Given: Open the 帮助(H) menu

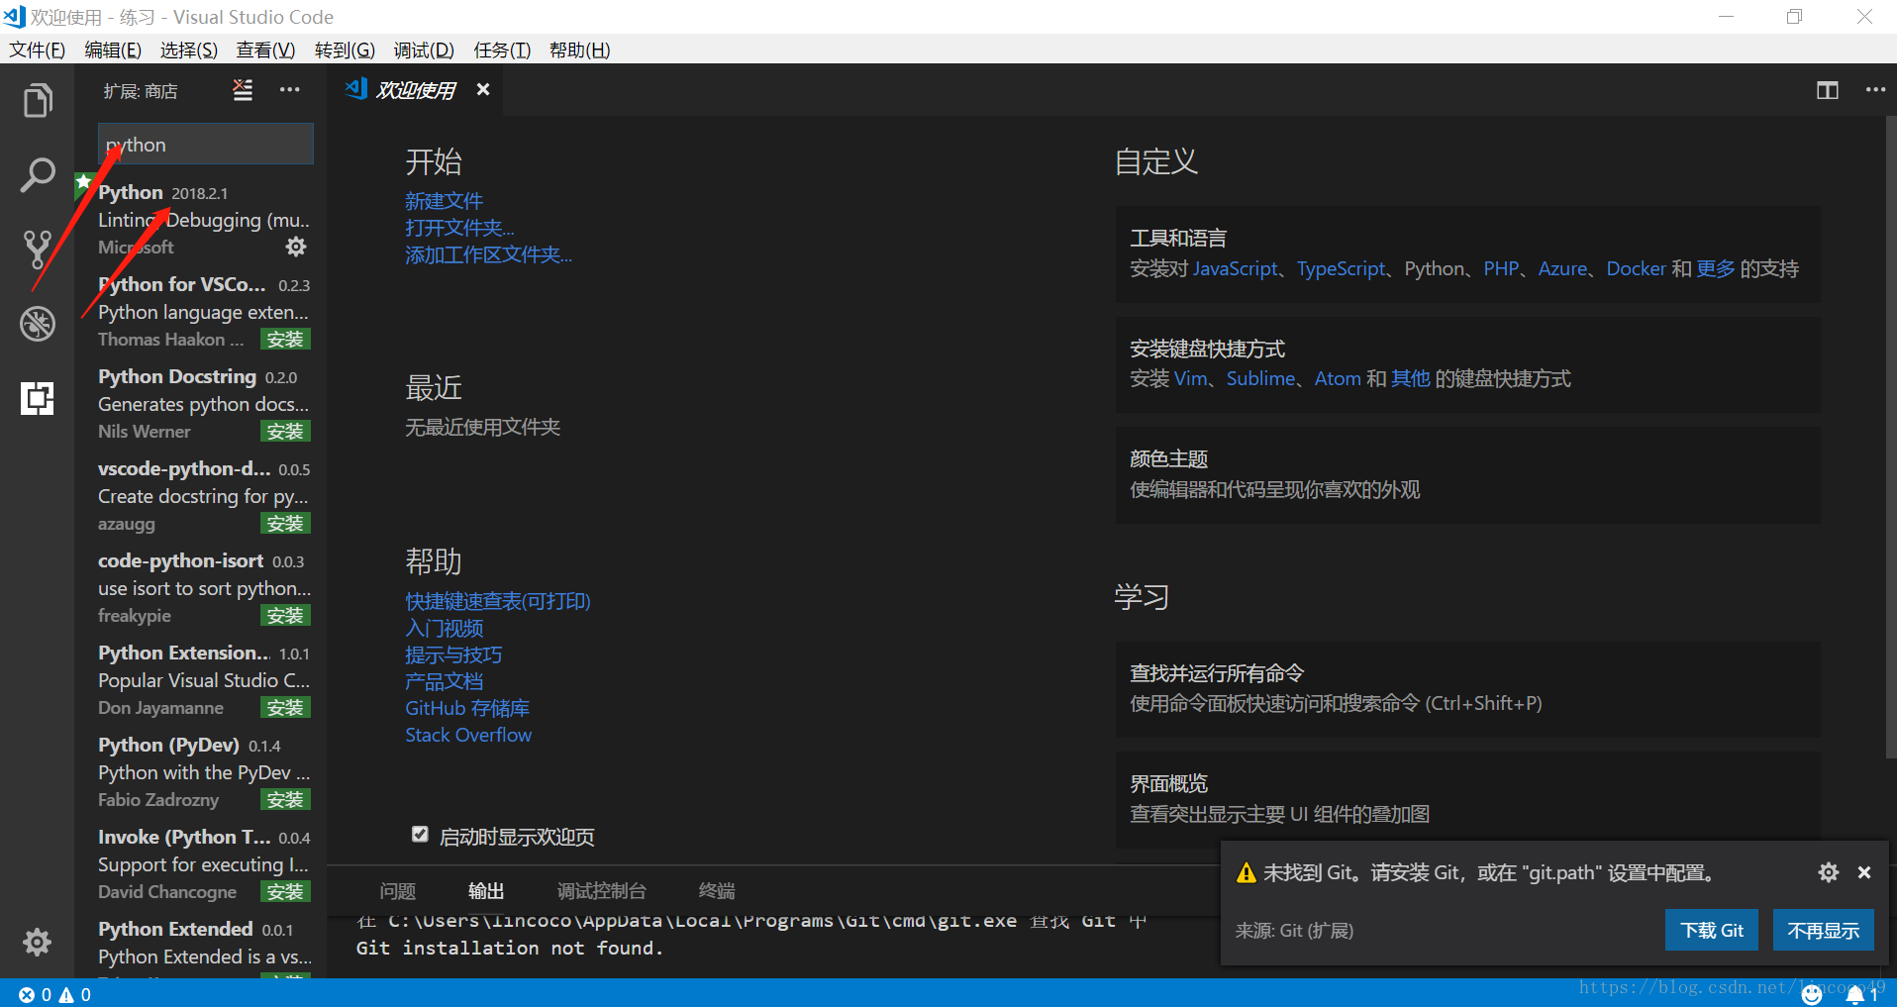Looking at the screenshot, I should [x=579, y=50].
